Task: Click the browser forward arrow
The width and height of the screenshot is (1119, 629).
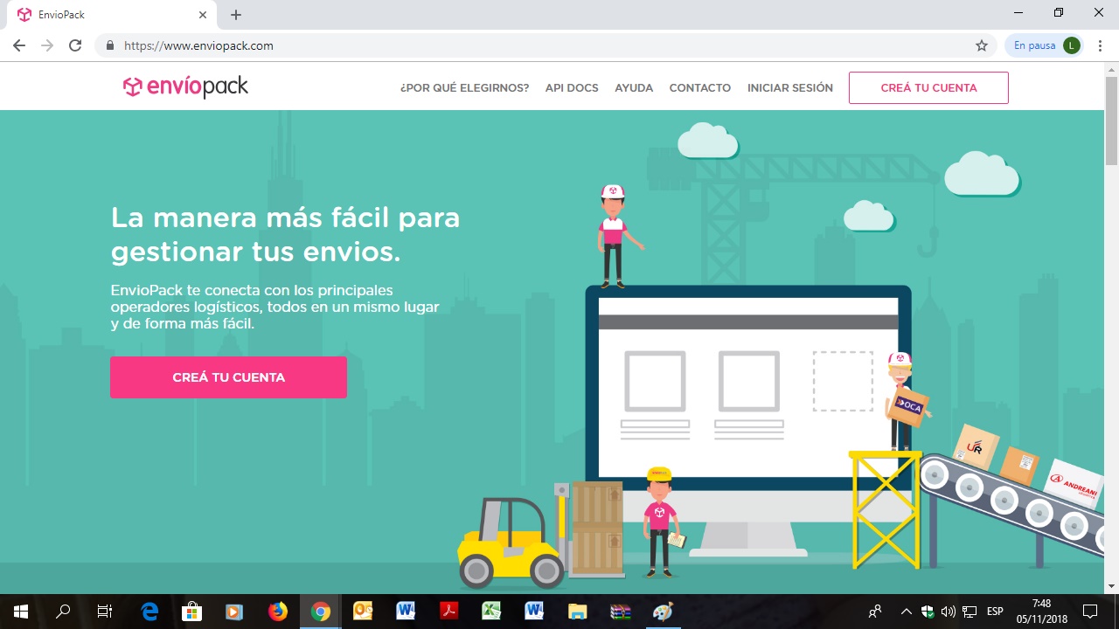Action: [x=47, y=45]
